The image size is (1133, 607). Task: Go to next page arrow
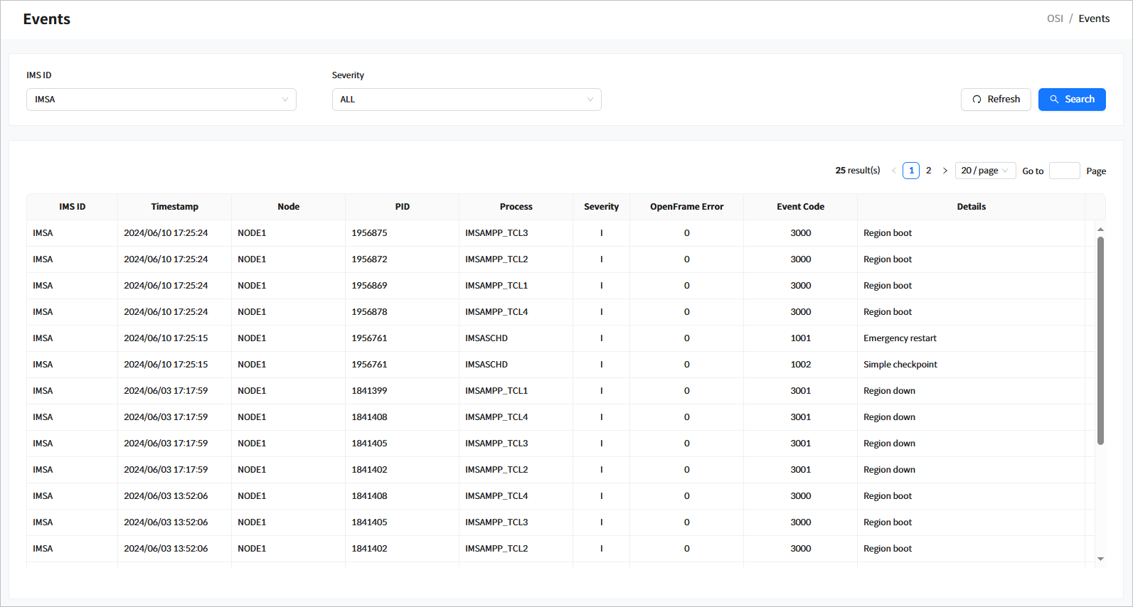click(945, 171)
